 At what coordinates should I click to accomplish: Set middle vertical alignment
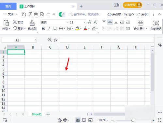point(110,22)
